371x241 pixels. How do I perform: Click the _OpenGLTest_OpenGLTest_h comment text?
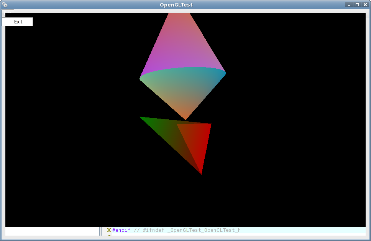pos(204,230)
